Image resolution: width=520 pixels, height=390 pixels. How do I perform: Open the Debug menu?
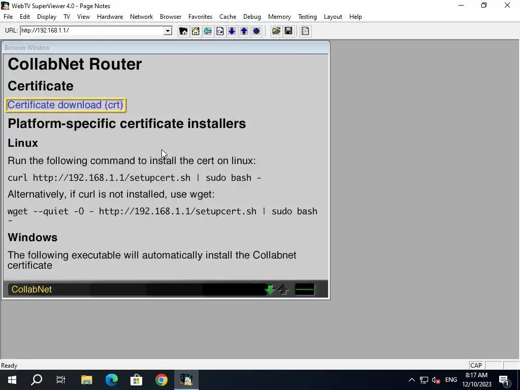252,17
